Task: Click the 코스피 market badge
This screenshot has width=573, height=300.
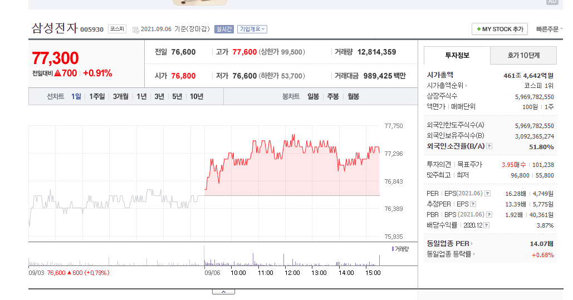Action: (117, 29)
